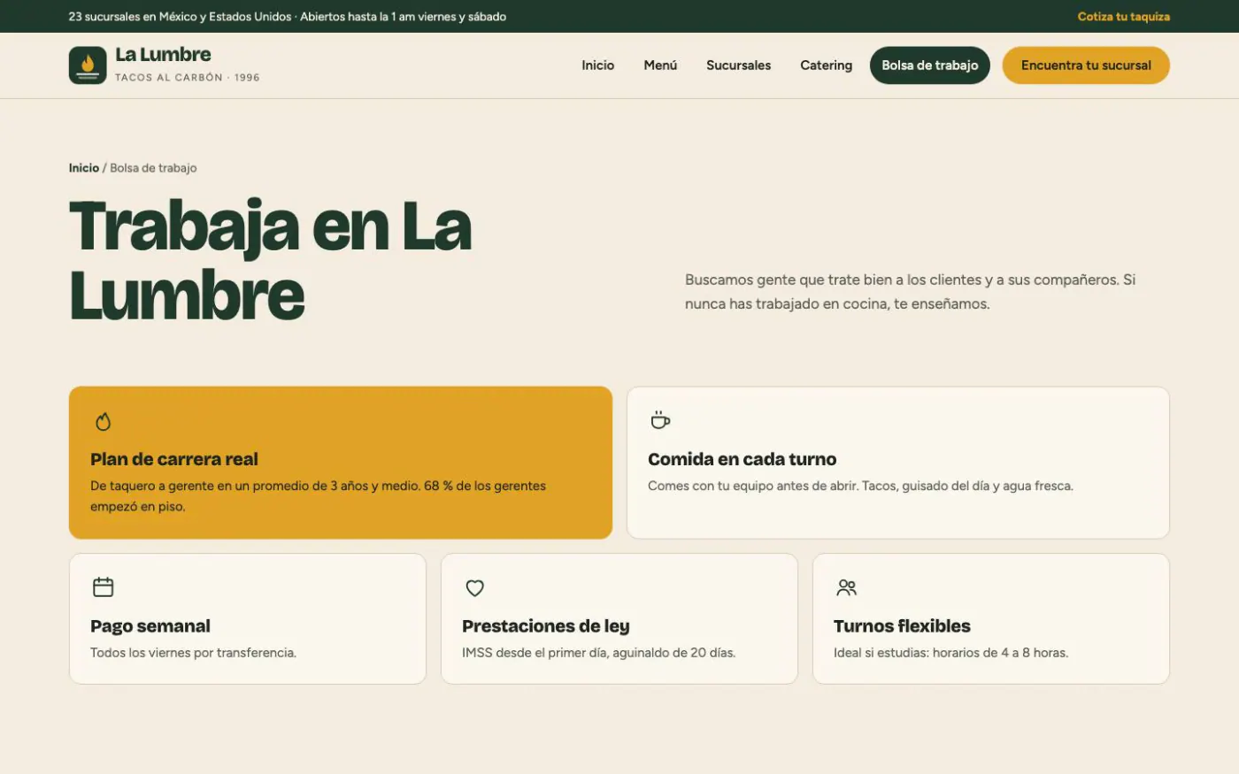The image size is (1239, 774).
Task: Click the flame icon in Plan de carrera card
Action: click(104, 422)
